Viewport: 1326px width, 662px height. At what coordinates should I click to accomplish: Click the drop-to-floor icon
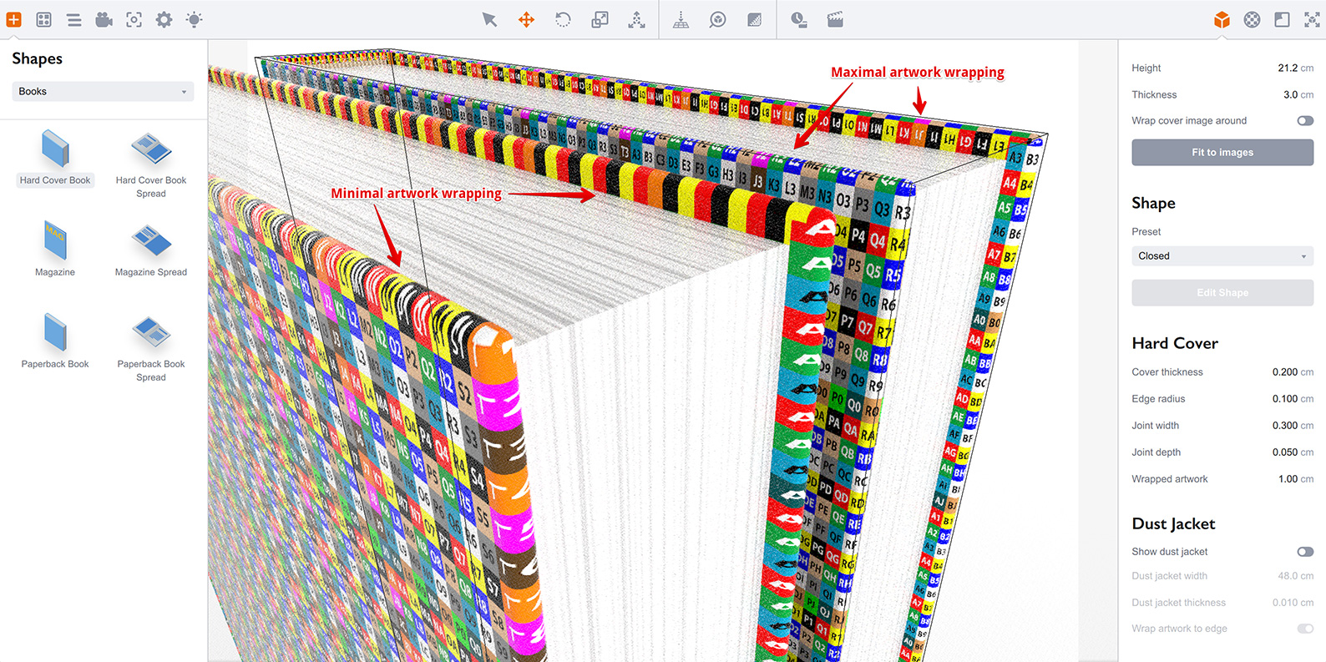(x=681, y=19)
